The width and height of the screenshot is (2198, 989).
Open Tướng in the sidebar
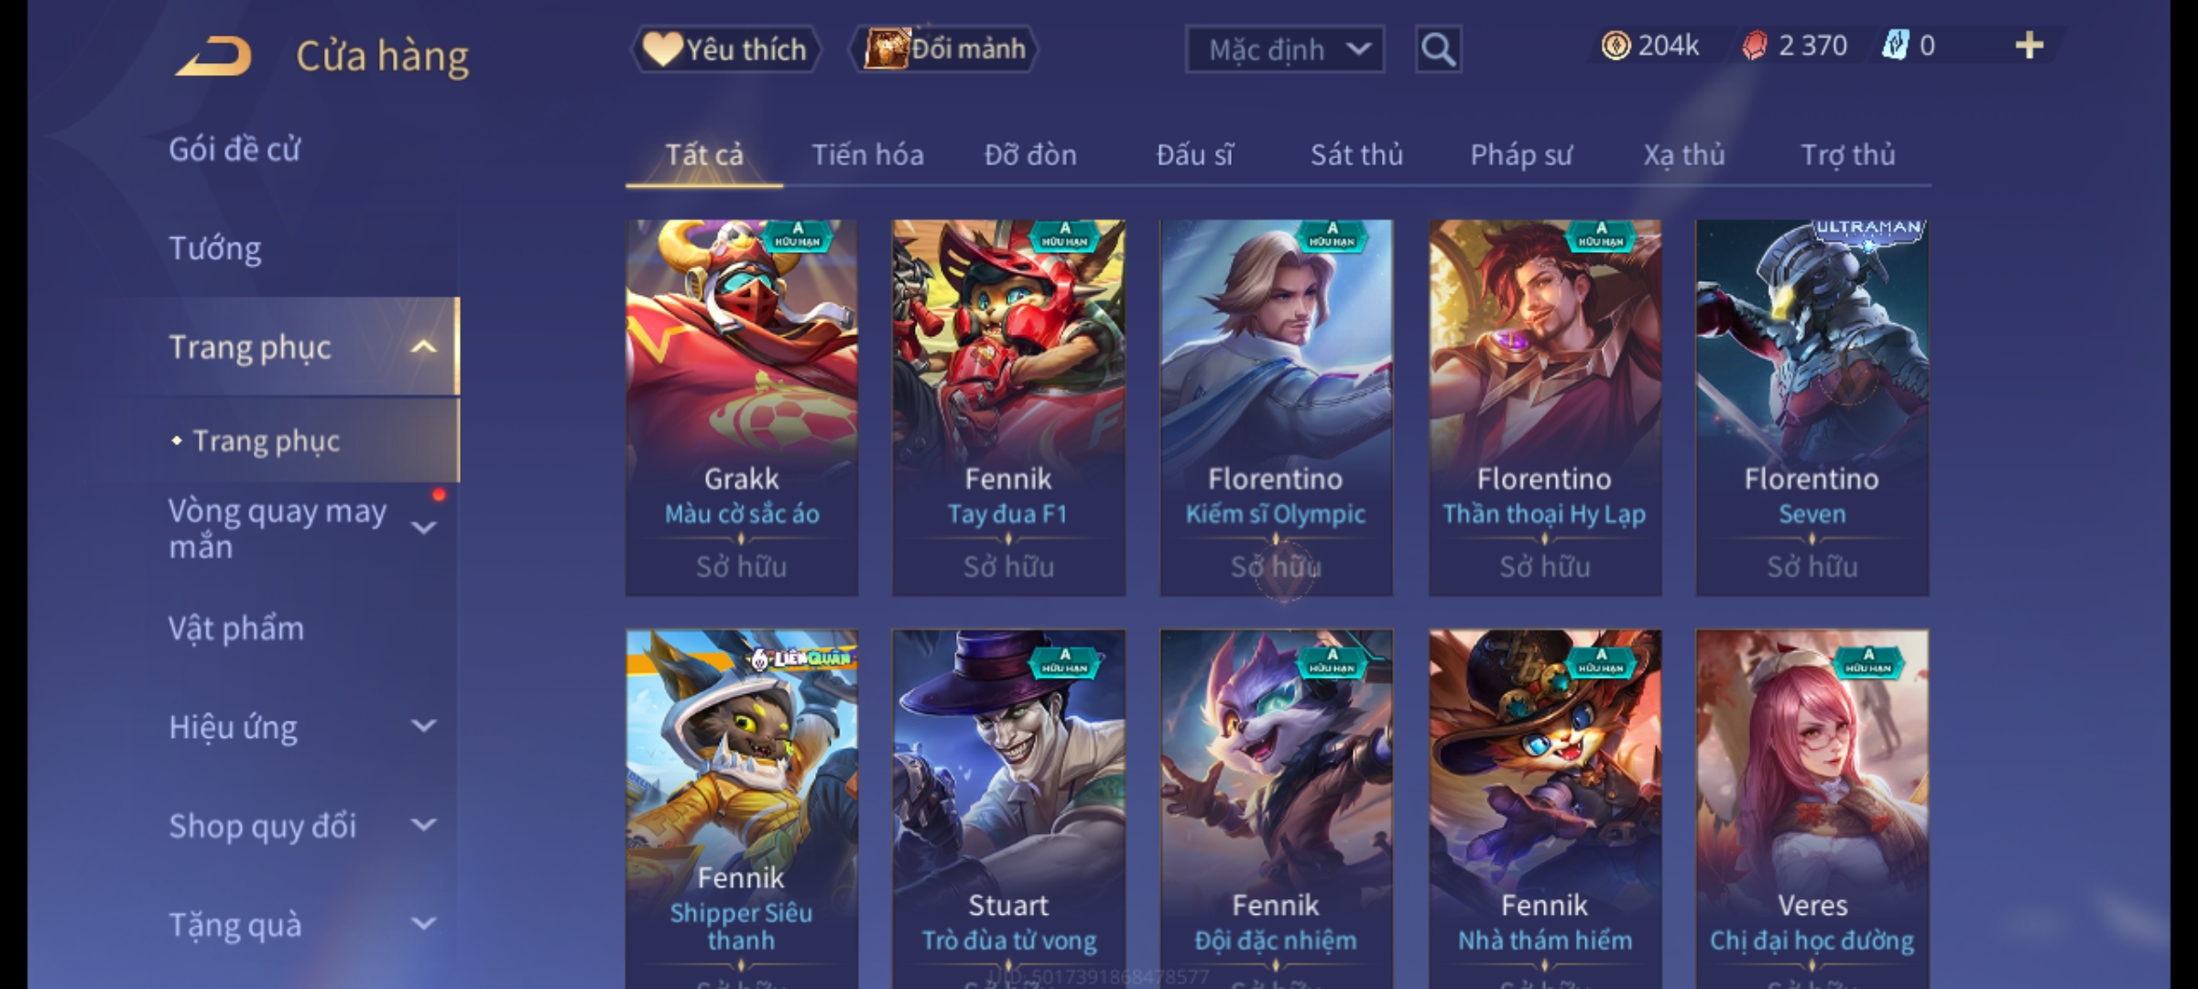(x=215, y=248)
